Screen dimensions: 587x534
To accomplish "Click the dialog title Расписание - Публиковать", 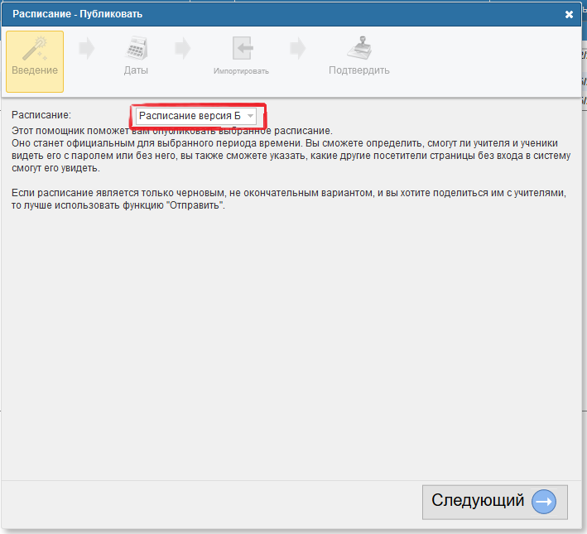I will pyautogui.click(x=78, y=14).
